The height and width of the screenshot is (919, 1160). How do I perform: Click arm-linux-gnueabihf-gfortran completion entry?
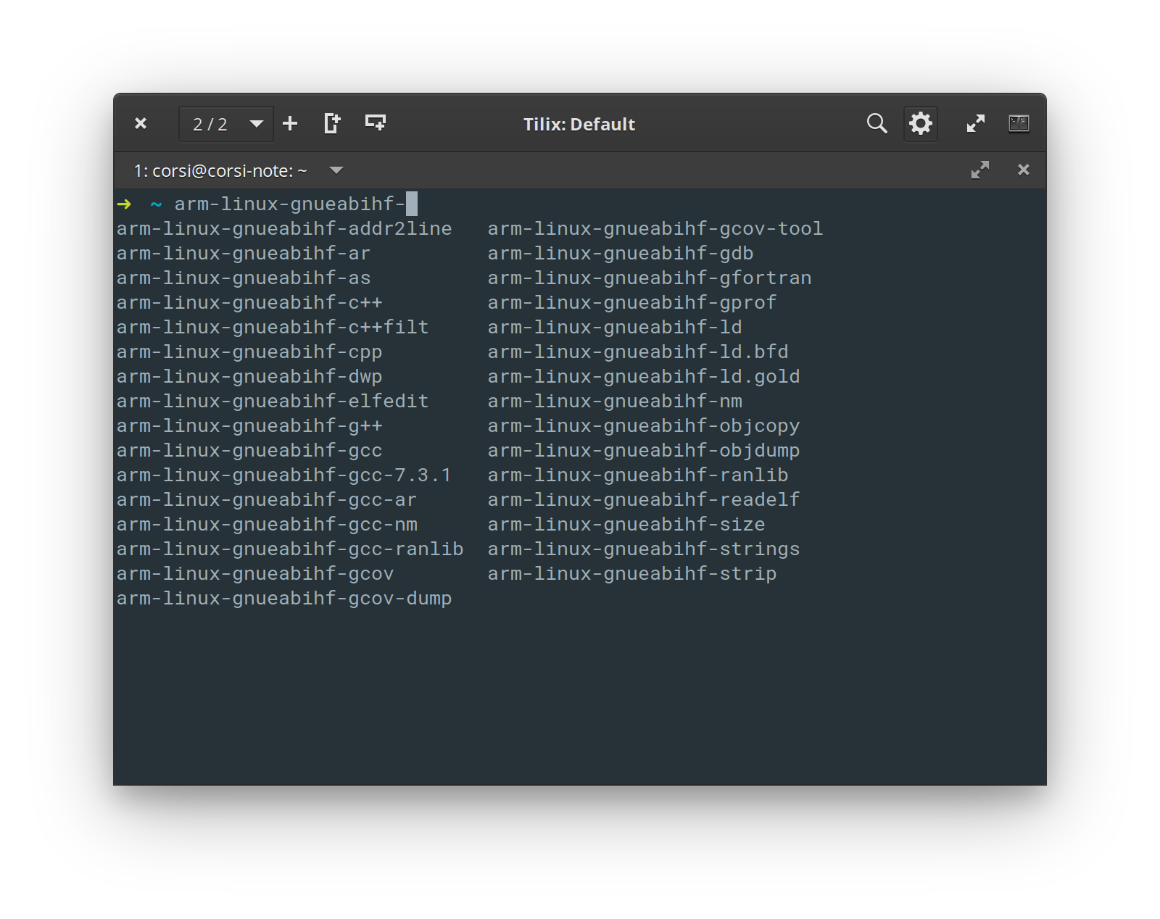pos(650,278)
